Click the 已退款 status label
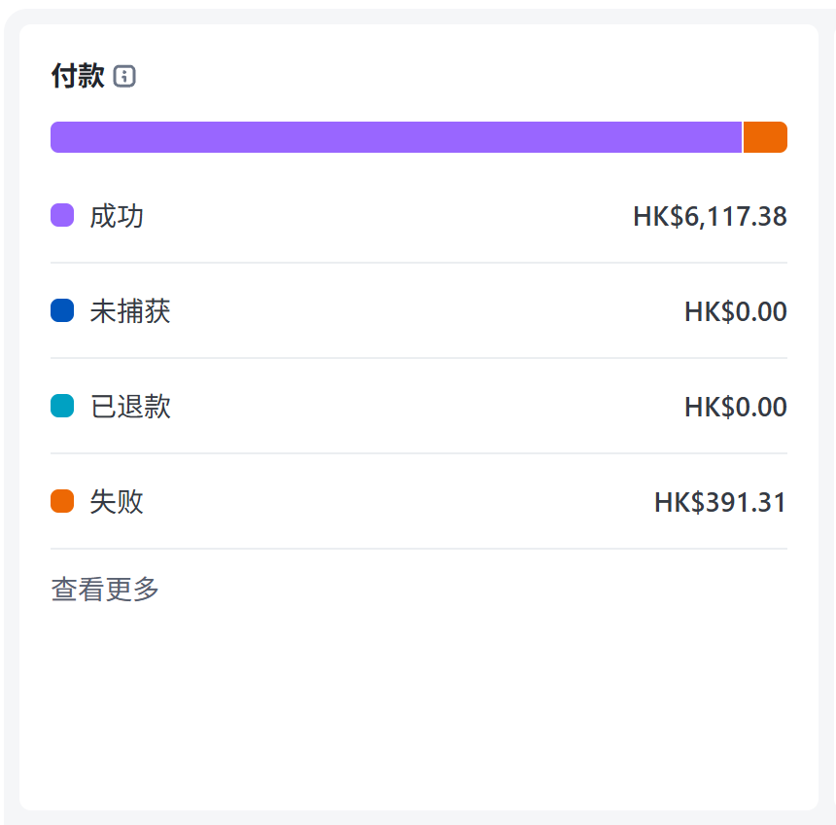836x825 pixels. [x=130, y=407]
